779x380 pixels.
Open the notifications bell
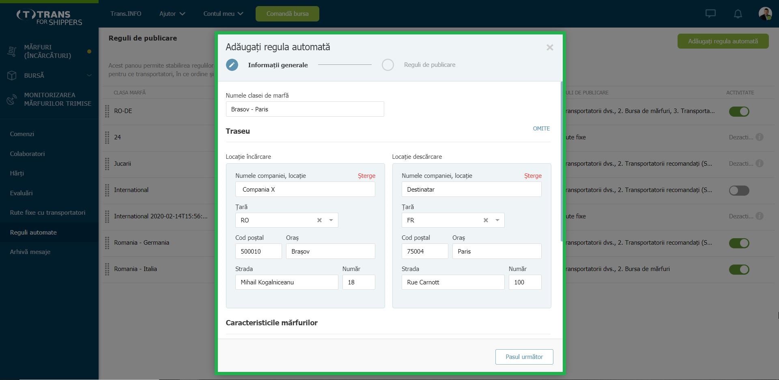click(x=738, y=14)
